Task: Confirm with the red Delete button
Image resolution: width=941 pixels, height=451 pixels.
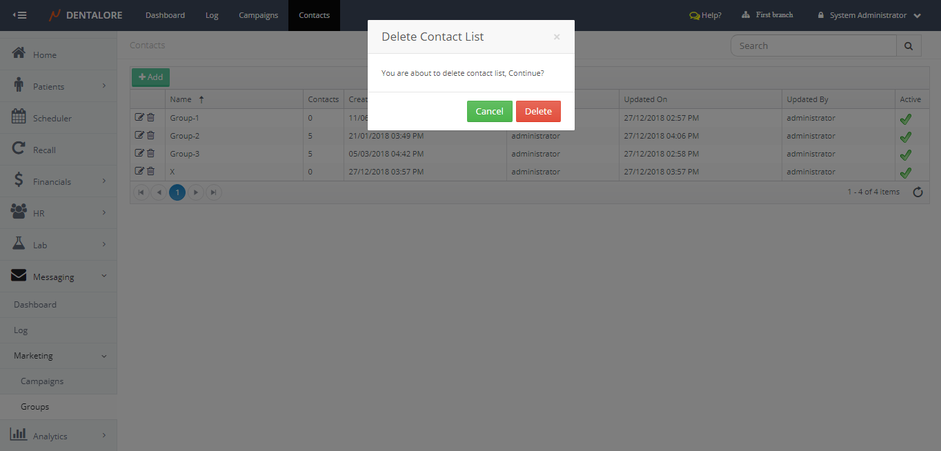Action: tap(538, 111)
